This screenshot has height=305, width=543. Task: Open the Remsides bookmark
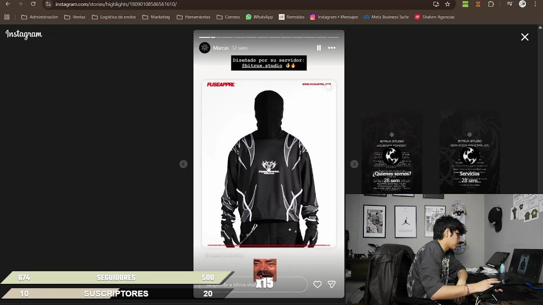coord(291,17)
